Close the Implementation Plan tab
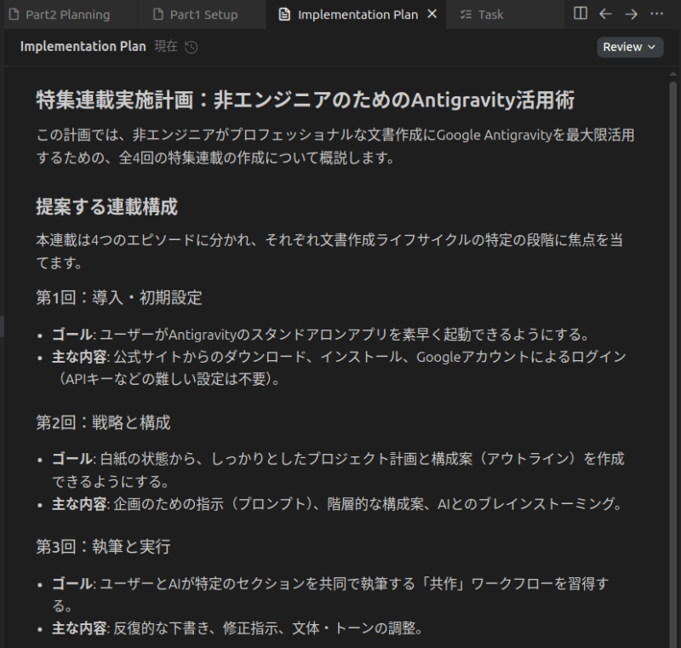This screenshot has height=648, width=681. tap(432, 14)
